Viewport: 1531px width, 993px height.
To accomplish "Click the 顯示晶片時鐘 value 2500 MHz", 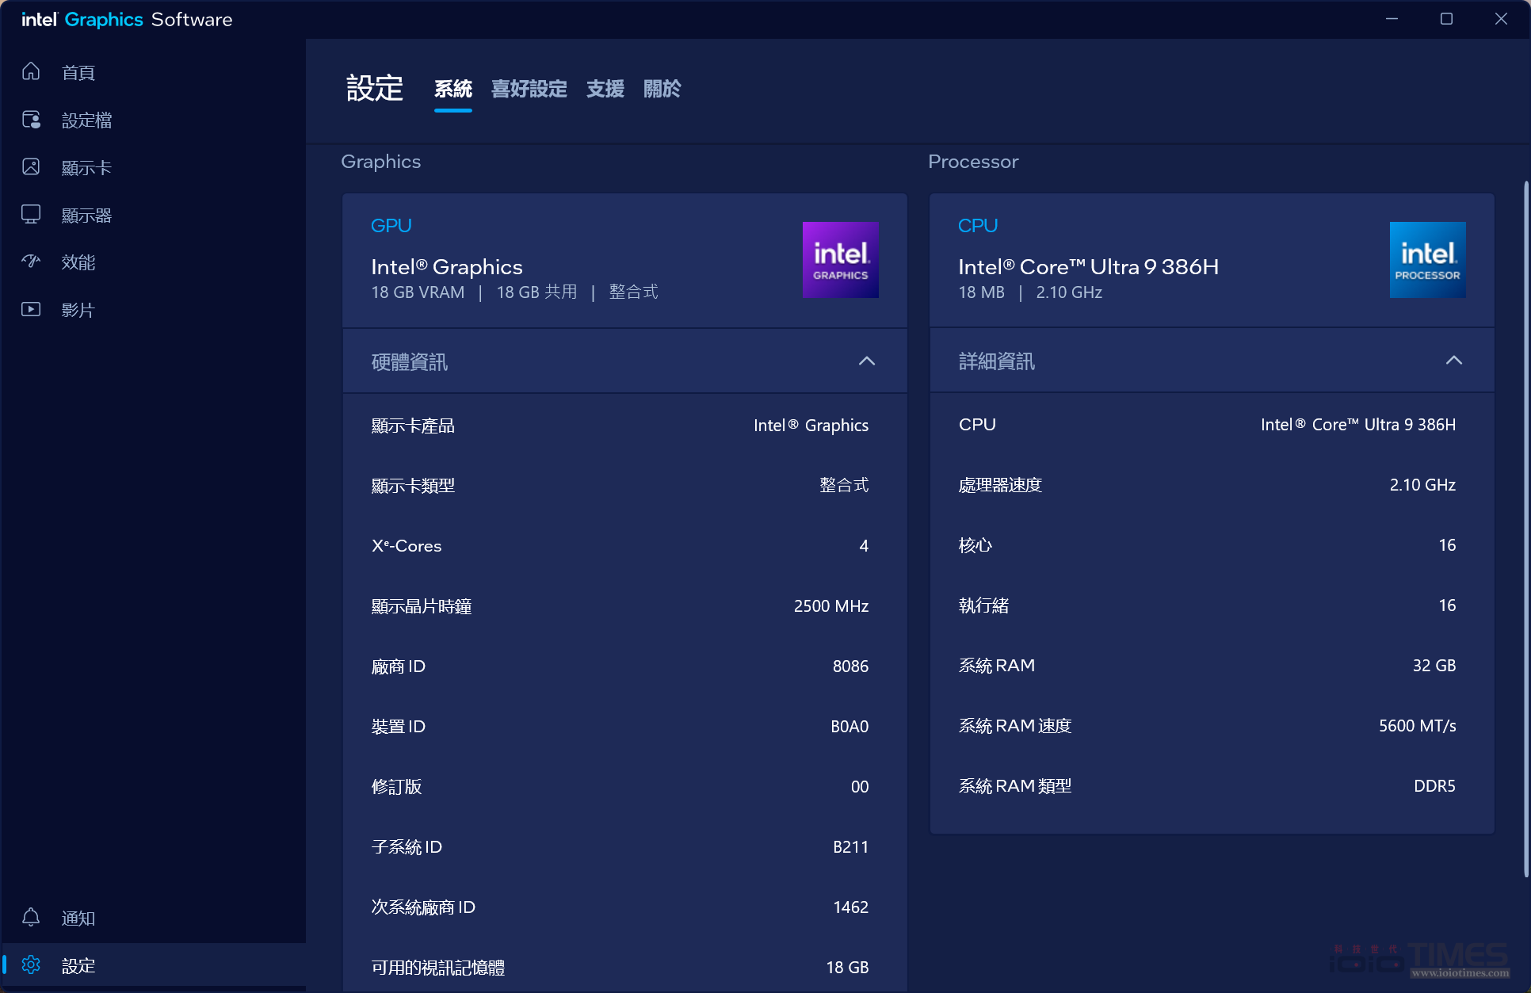I will click(831, 606).
